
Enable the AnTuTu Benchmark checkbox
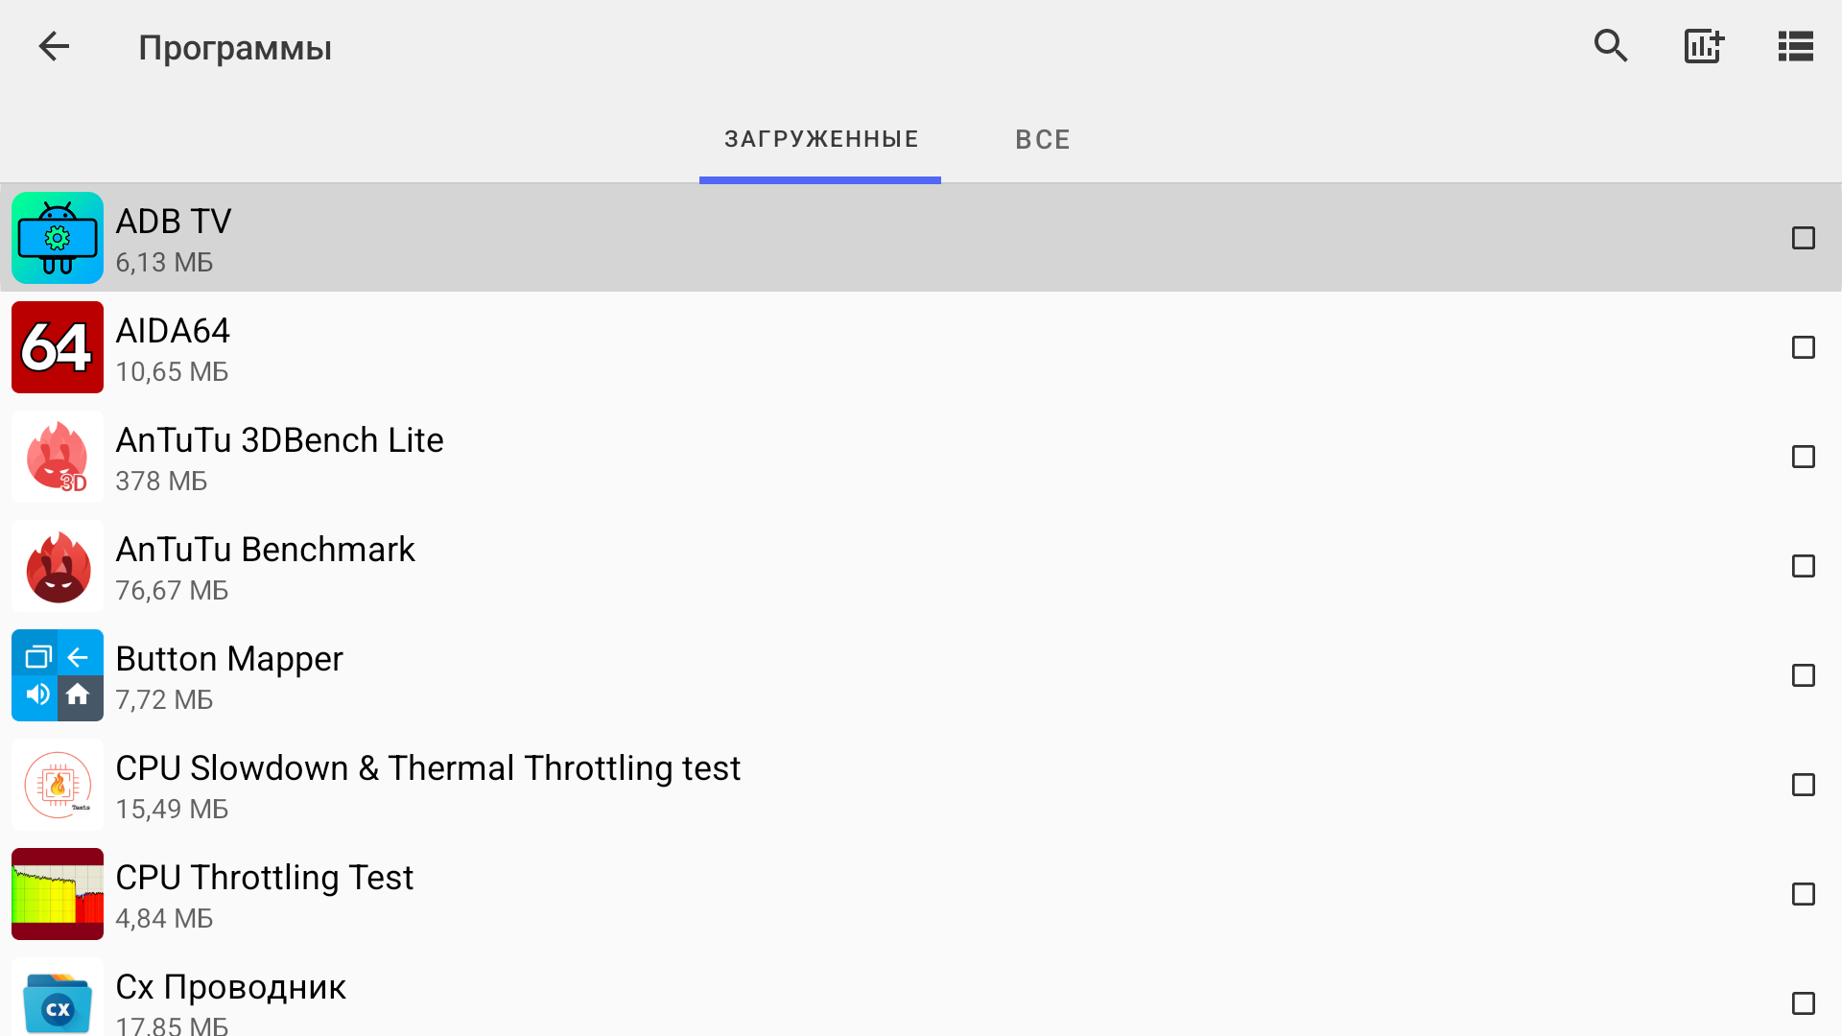1803,566
